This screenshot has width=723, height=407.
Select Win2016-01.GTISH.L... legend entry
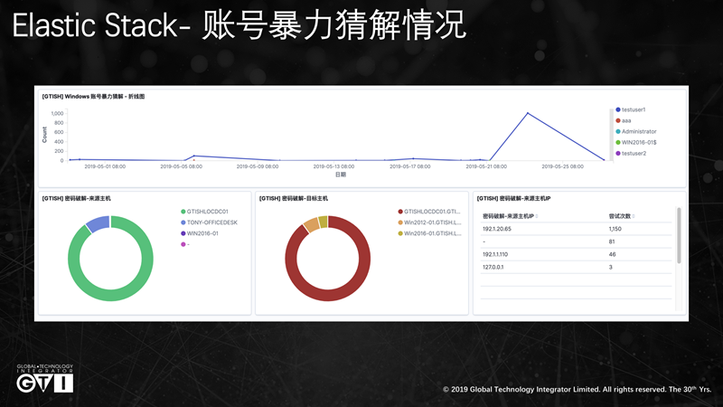click(429, 233)
